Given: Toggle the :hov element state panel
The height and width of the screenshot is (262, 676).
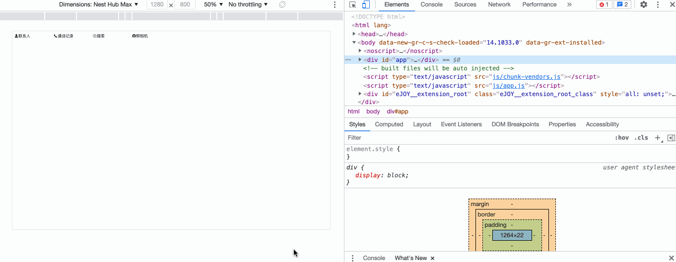Looking at the screenshot, I should point(621,138).
